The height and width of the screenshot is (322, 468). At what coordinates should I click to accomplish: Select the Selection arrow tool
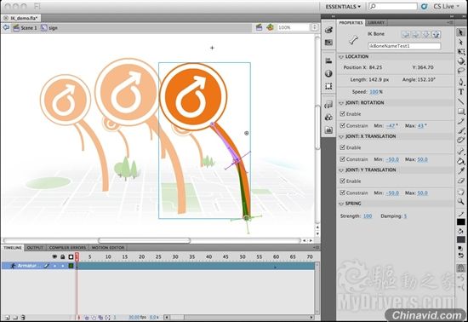point(461,32)
